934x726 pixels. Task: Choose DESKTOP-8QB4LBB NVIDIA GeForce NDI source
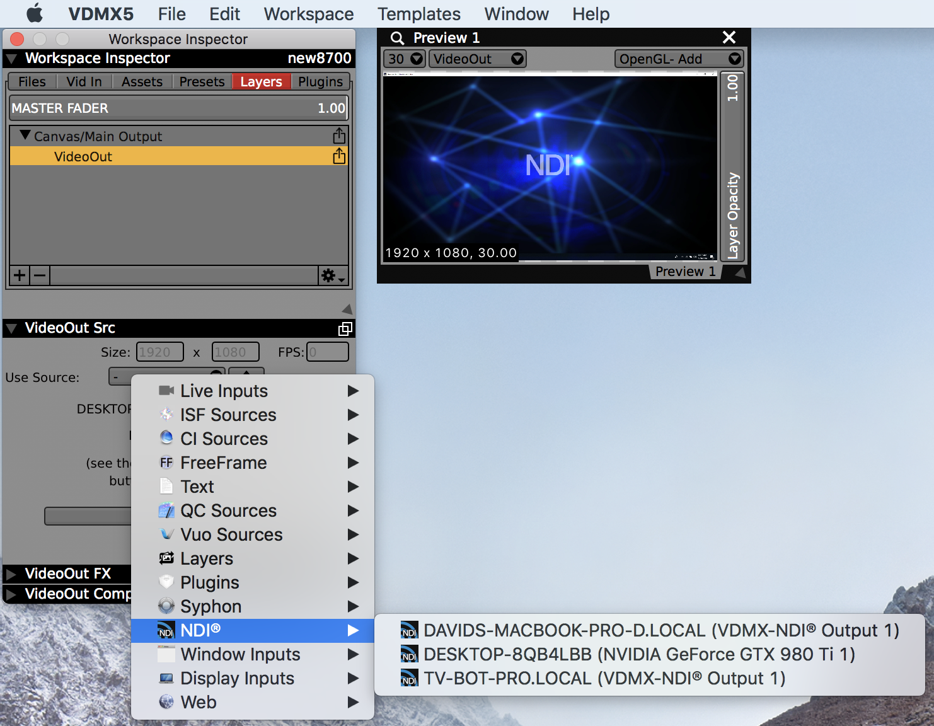650,654
